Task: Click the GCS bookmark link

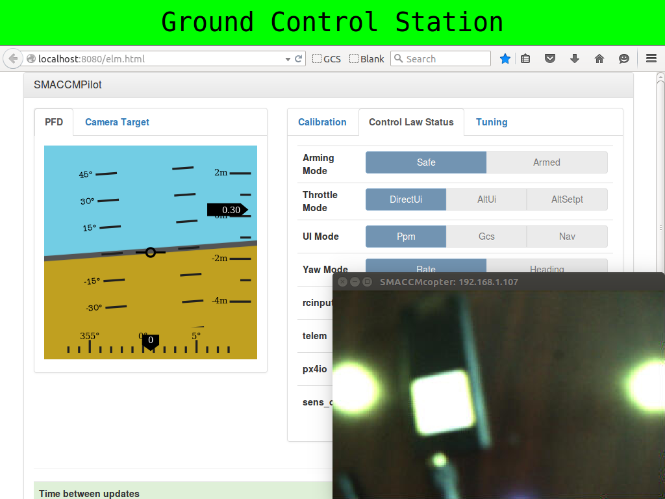Action: 327,58
